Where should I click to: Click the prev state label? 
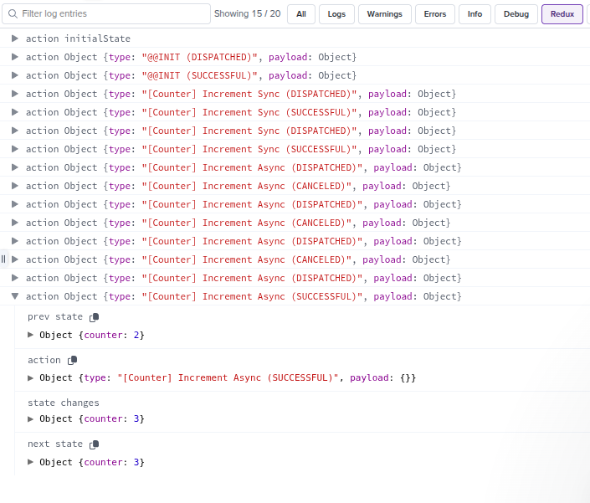55,316
